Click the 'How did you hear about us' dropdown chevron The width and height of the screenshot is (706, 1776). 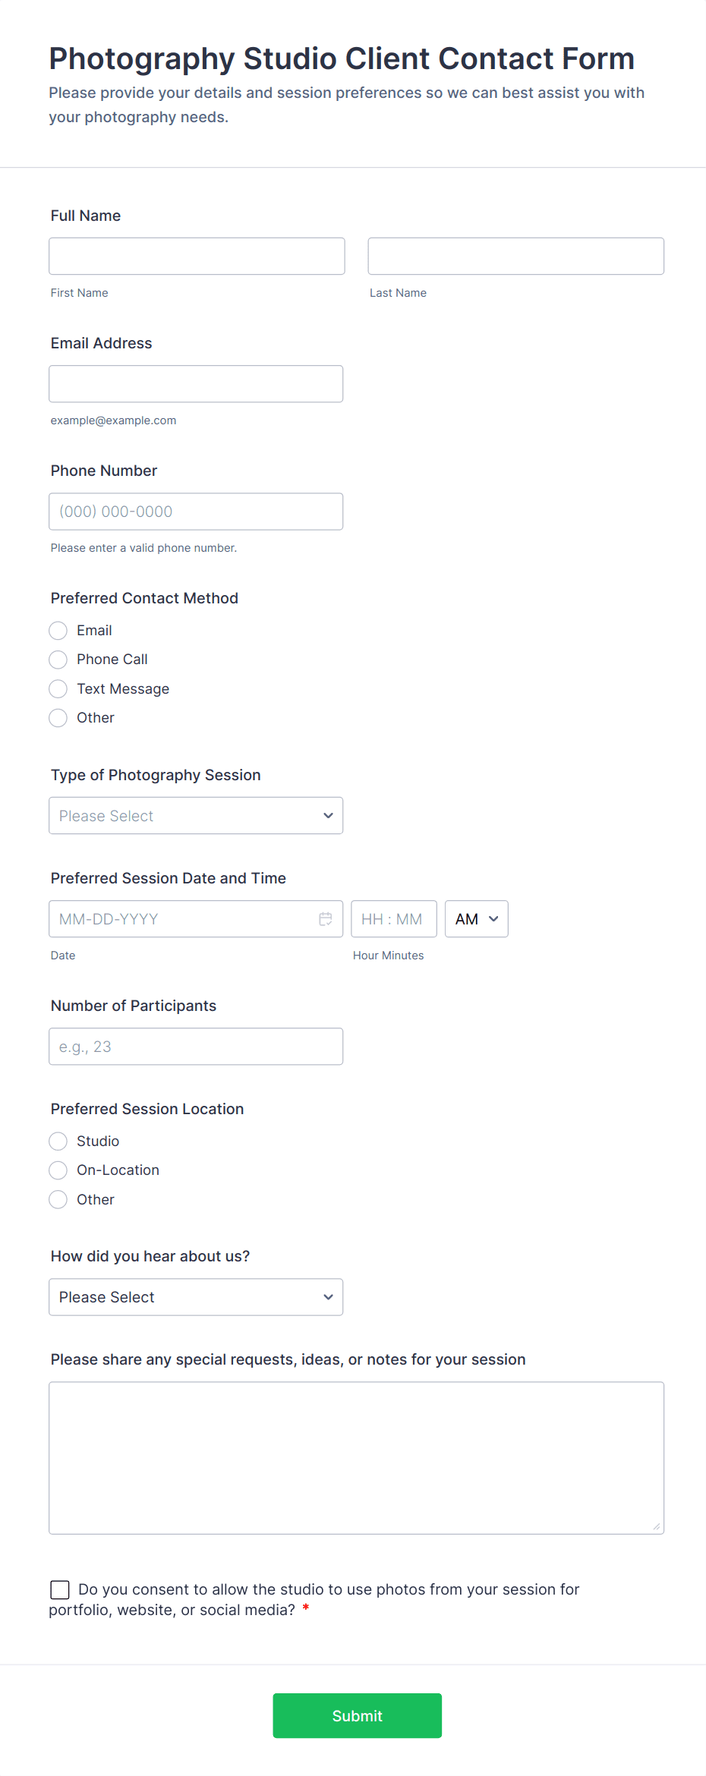(x=328, y=1296)
